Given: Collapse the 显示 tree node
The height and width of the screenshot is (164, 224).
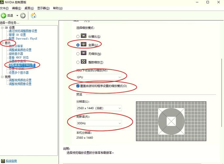Looking at the screenshot, I should click(2, 43).
